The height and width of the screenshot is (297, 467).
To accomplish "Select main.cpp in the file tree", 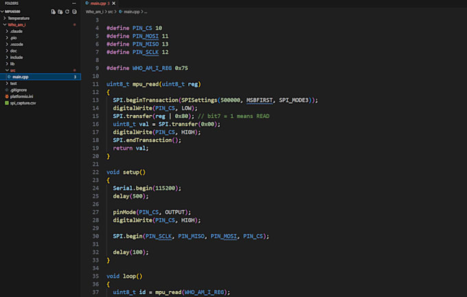I will coord(41,77).
